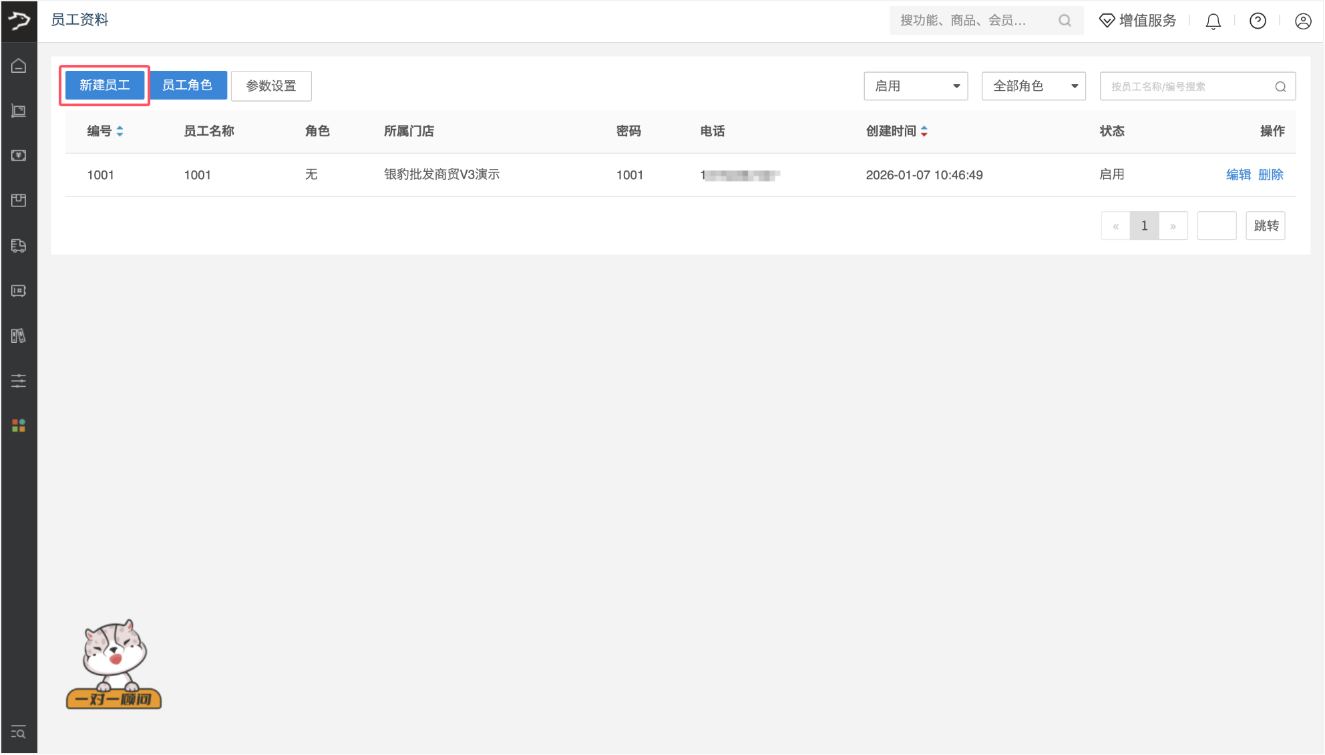The height and width of the screenshot is (755, 1325).
Task: Sort the list by 编号 column arrows
Action: 120,131
